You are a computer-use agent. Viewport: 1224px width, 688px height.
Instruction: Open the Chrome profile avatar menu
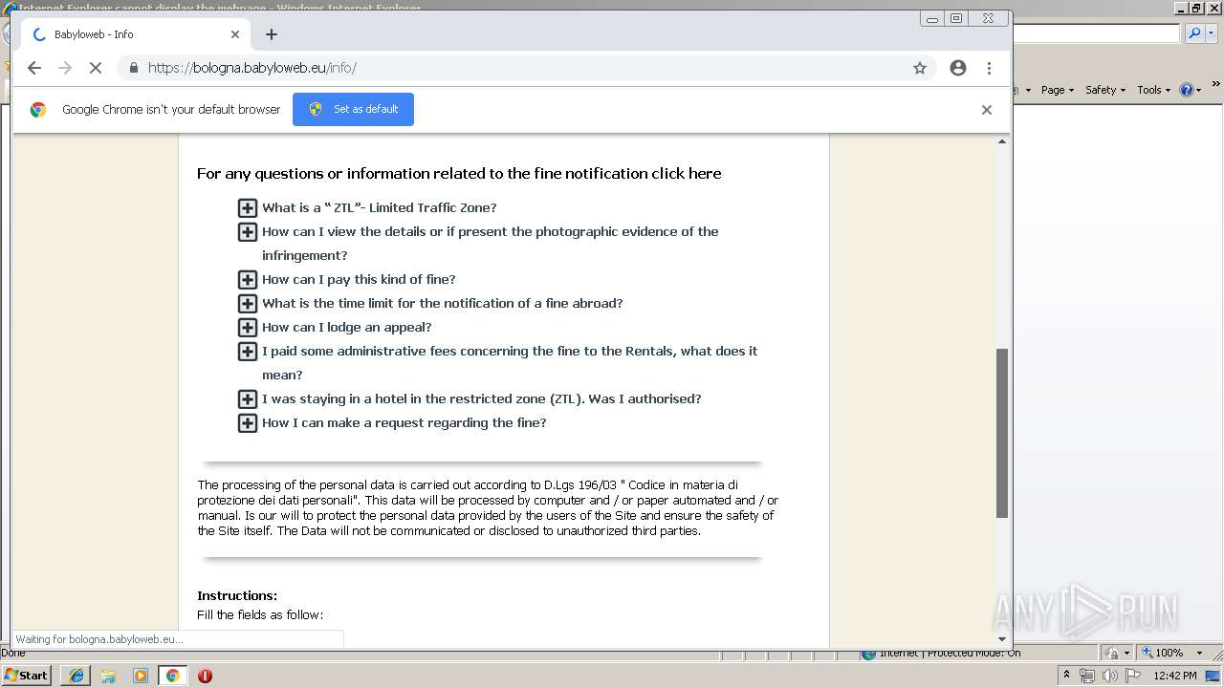[958, 68]
